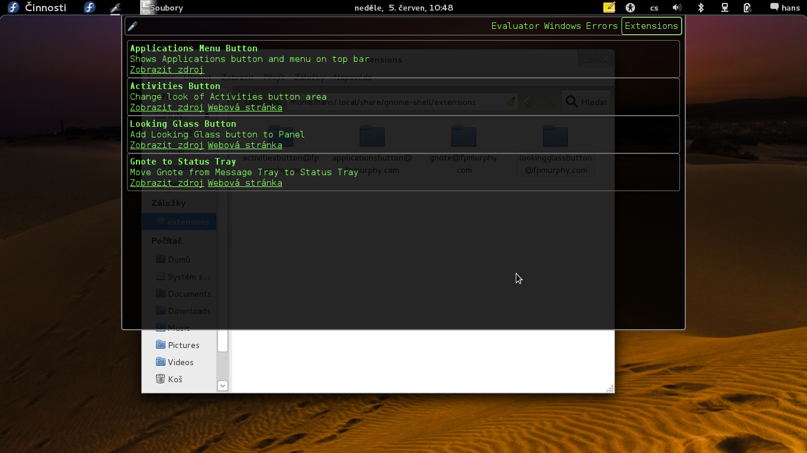
Task: Click Videos folder icon in sidebar
Action: pos(160,362)
